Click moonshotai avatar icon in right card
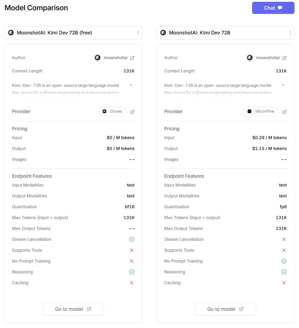 point(250,58)
